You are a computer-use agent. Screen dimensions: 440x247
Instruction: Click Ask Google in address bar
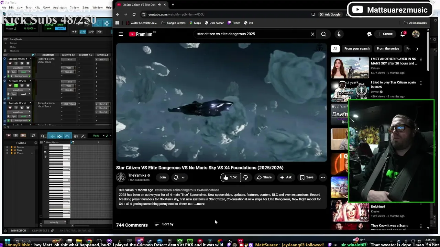point(330,14)
